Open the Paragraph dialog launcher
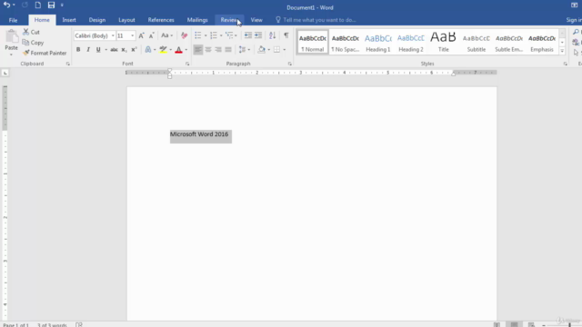The image size is (582, 327). coord(289,64)
